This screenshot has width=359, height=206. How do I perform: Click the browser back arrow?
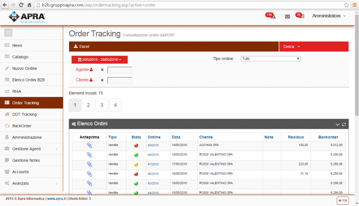[5, 5]
